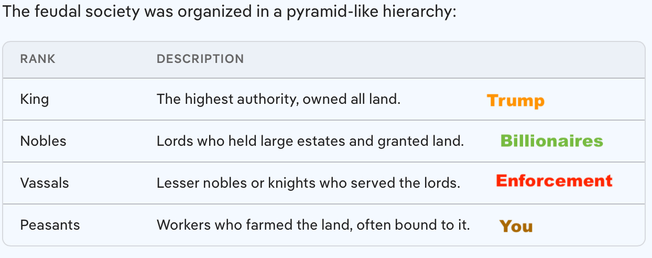
Task: Click the red Enforcement label
Action: coord(554,181)
